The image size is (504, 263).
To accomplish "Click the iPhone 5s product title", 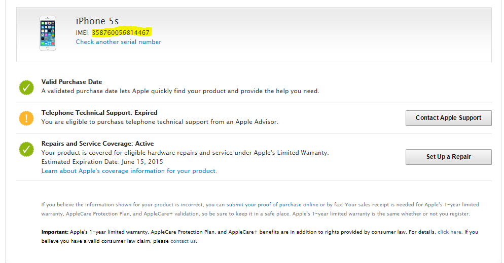I will (97, 21).
